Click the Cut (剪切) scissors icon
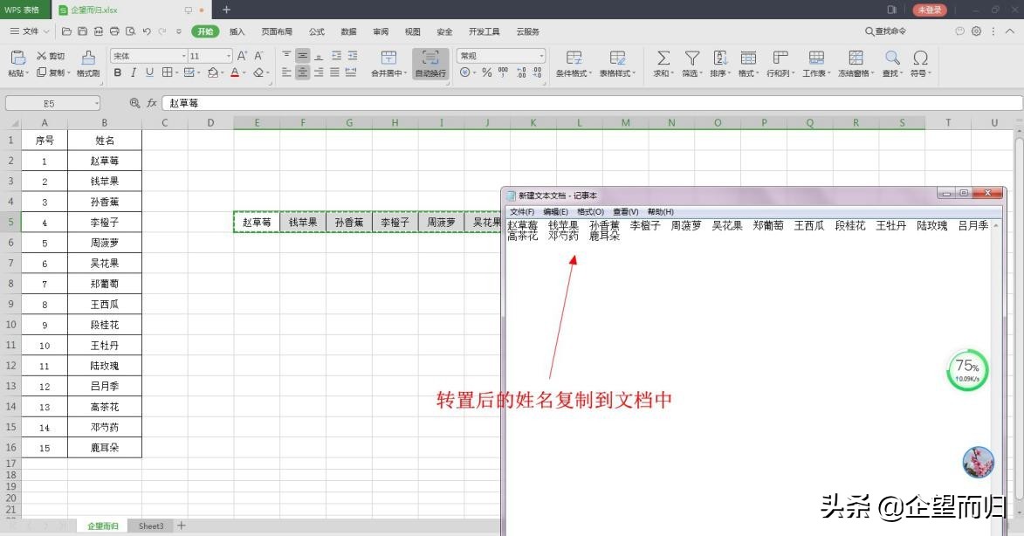 coord(41,56)
